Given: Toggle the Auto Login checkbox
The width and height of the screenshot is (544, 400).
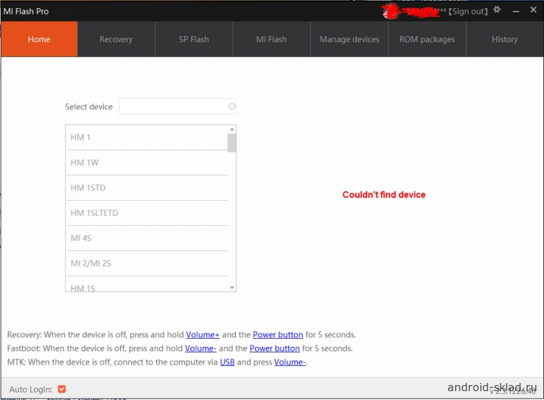Looking at the screenshot, I should (62, 389).
